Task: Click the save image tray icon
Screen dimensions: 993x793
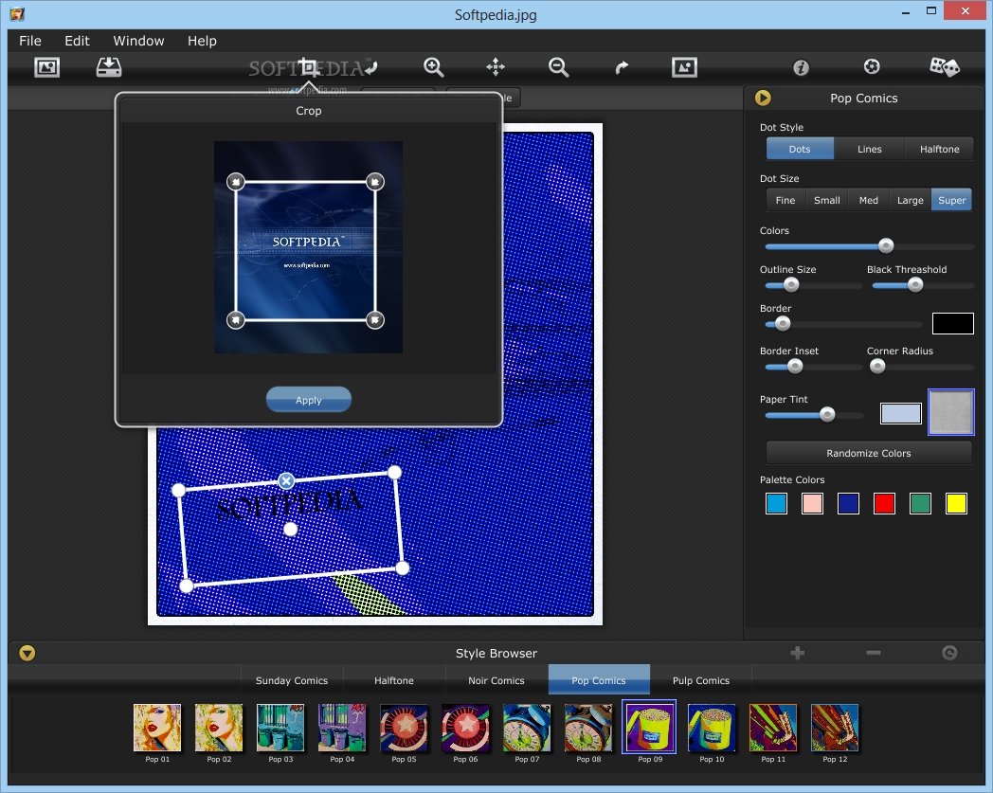Action: point(109,67)
